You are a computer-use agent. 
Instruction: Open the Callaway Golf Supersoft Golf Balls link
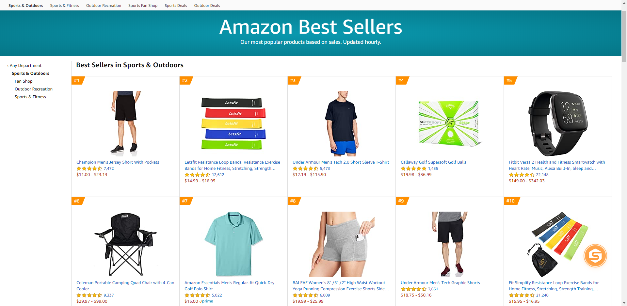tap(433, 162)
